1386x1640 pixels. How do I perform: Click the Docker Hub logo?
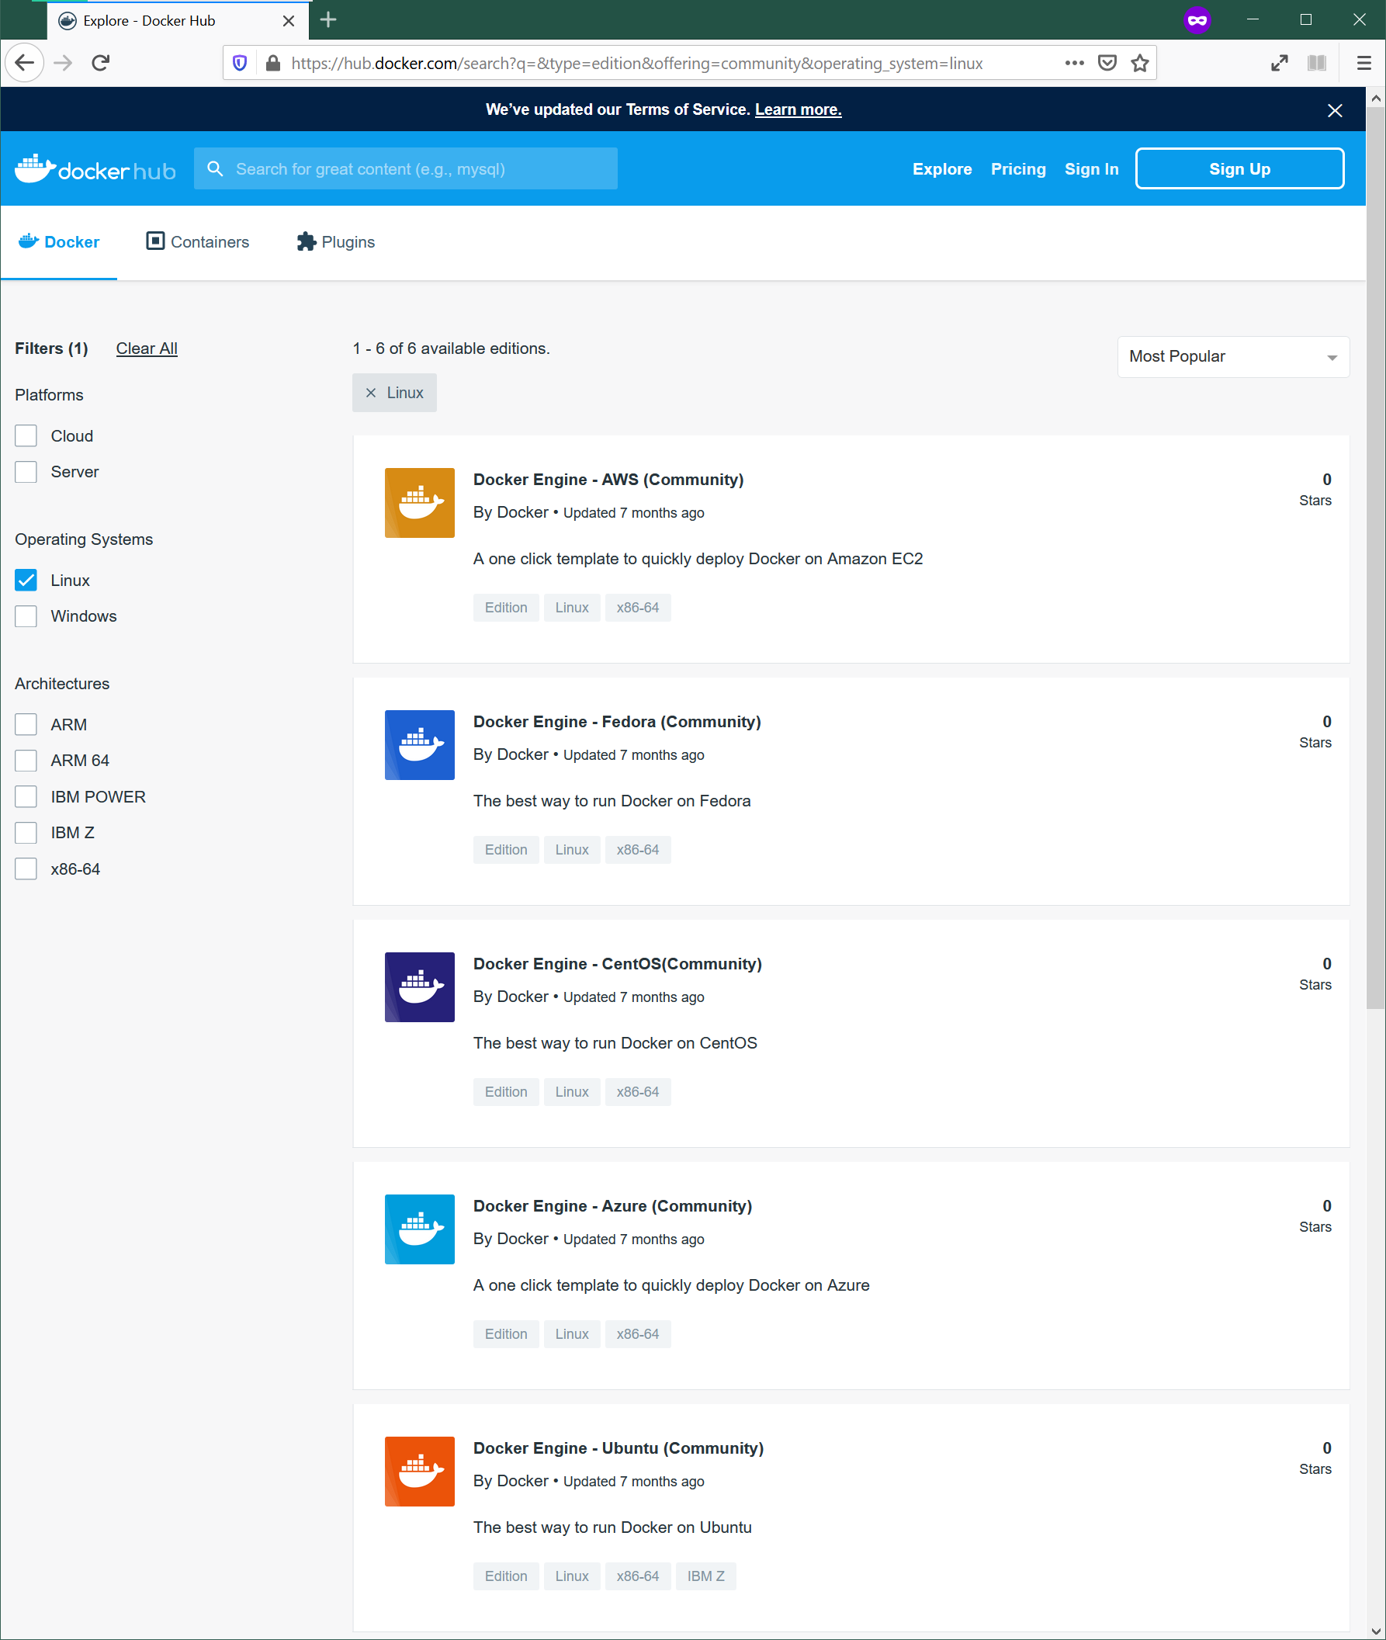coord(94,168)
